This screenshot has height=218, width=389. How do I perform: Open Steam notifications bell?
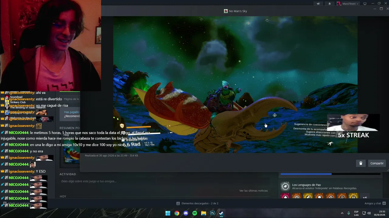coord(330,4)
